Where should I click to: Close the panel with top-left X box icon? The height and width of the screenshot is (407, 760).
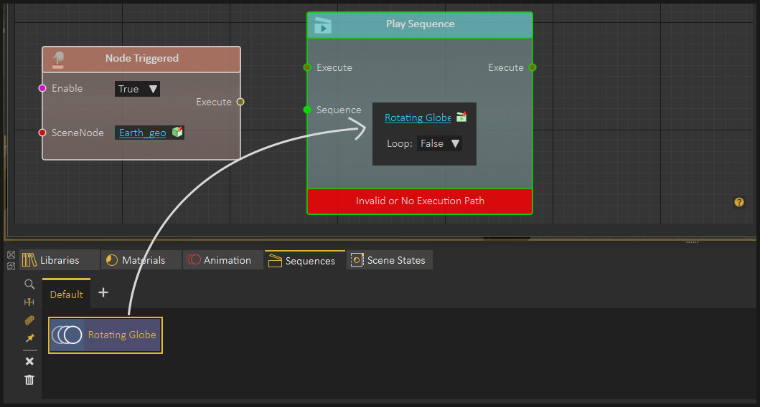pos(11,254)
